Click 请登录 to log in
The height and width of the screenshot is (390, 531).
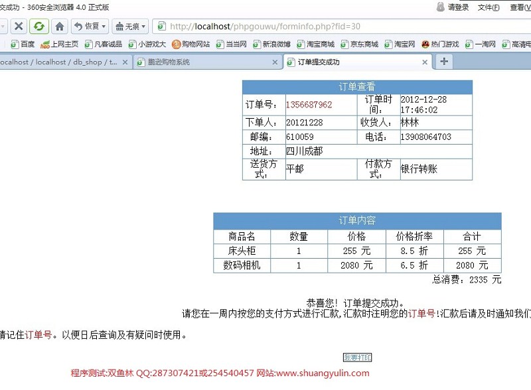(459, 7)
